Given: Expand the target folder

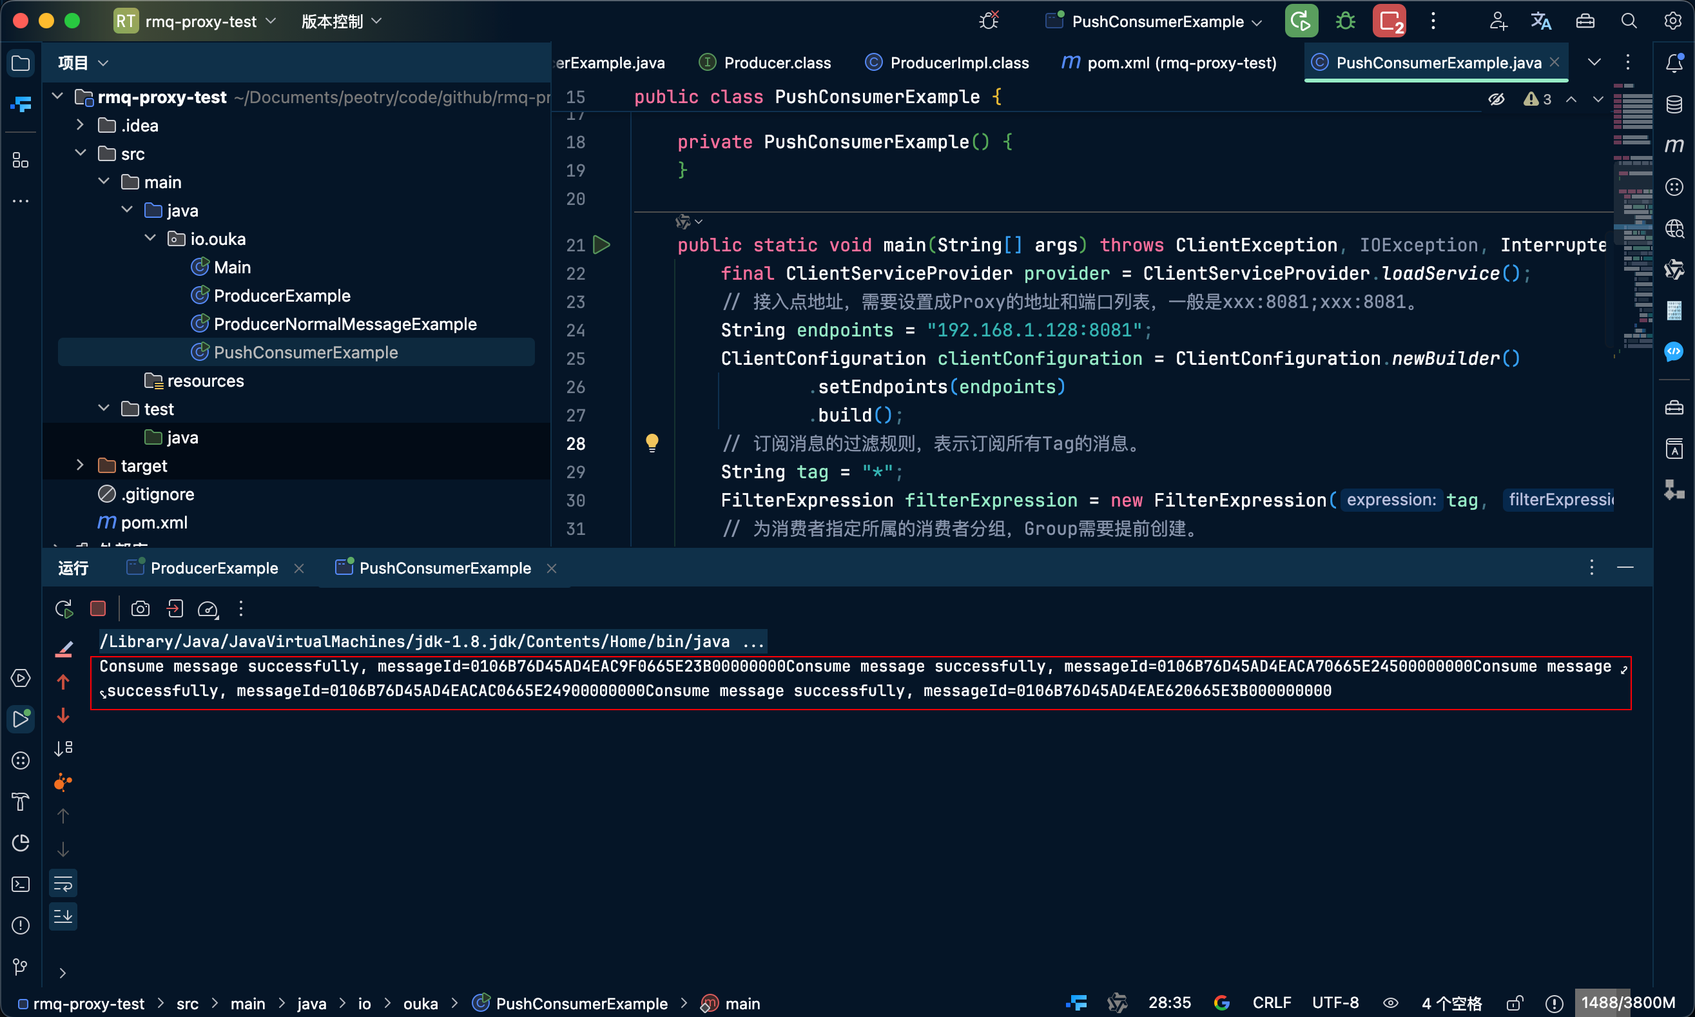Looking at the screenshot, I should click(x=80, y=465).
